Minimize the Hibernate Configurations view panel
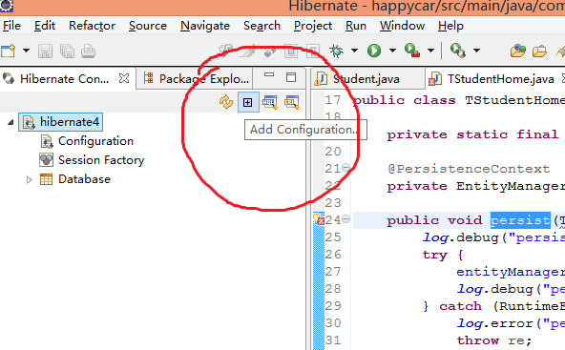The height and width of the screenshot is (350, 565). tap(269, 75)
